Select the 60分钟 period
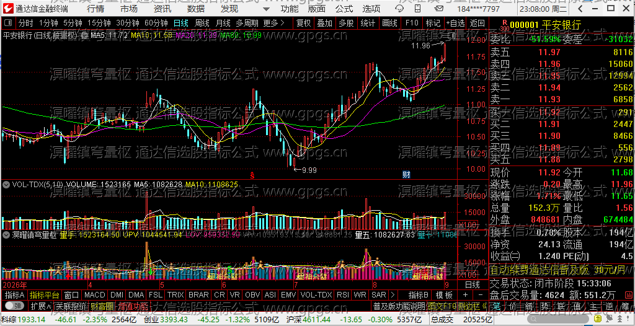635x326 pixels. 156,23
